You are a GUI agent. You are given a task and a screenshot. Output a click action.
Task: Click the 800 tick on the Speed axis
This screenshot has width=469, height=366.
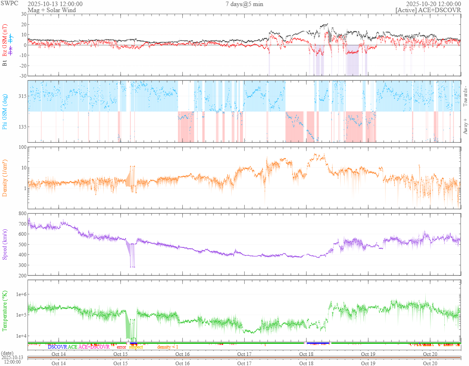click(x=23, y=213)
